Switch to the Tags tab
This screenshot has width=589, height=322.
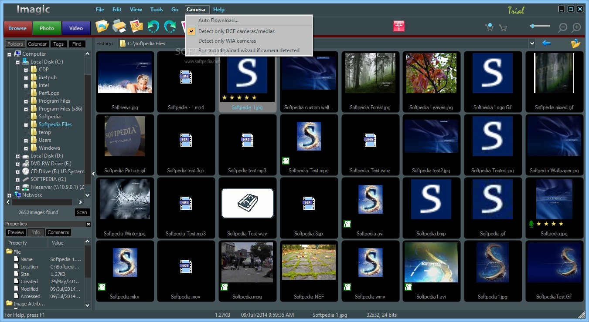58,44
